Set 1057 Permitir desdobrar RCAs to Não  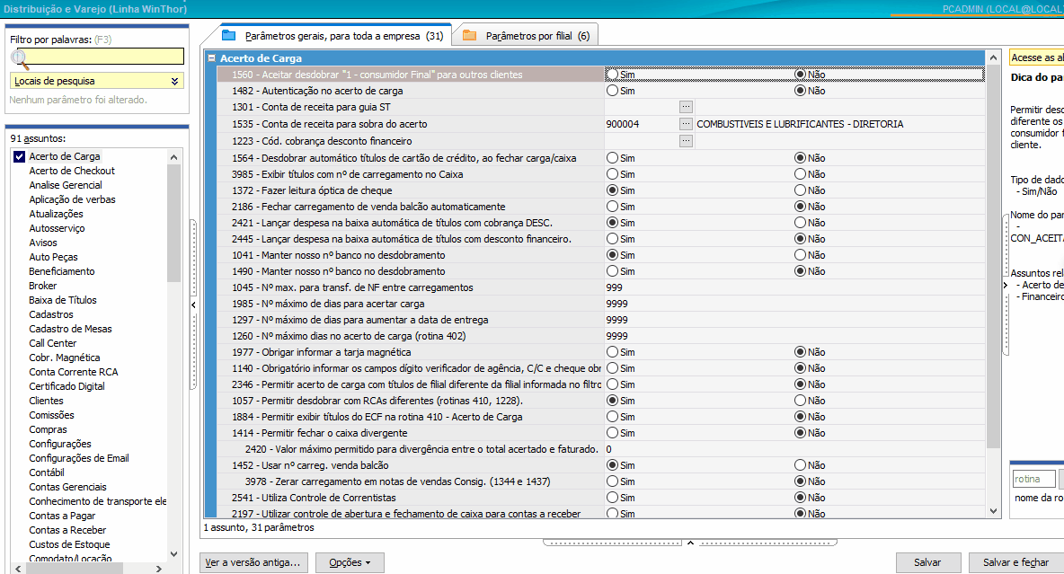coord(800,401)
